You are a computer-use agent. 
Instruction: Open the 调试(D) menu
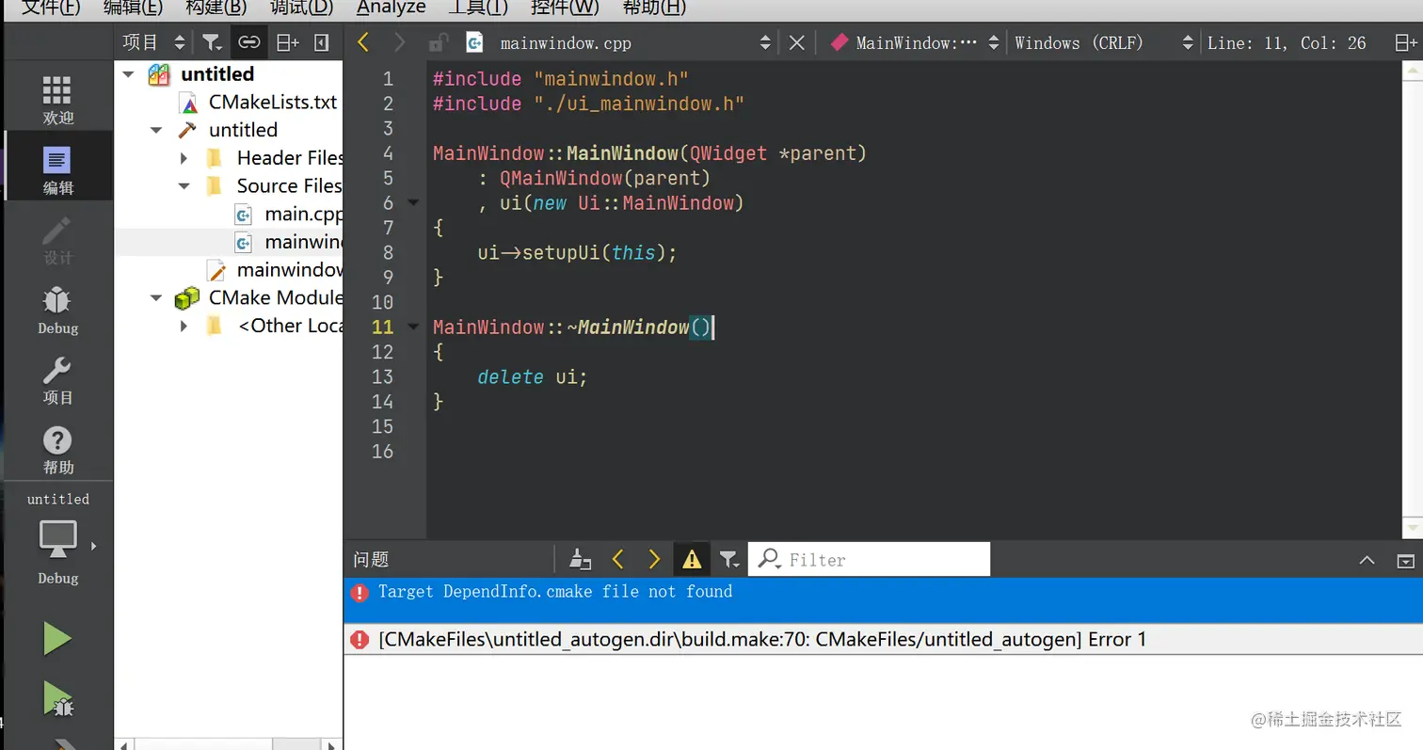(301, 8)
